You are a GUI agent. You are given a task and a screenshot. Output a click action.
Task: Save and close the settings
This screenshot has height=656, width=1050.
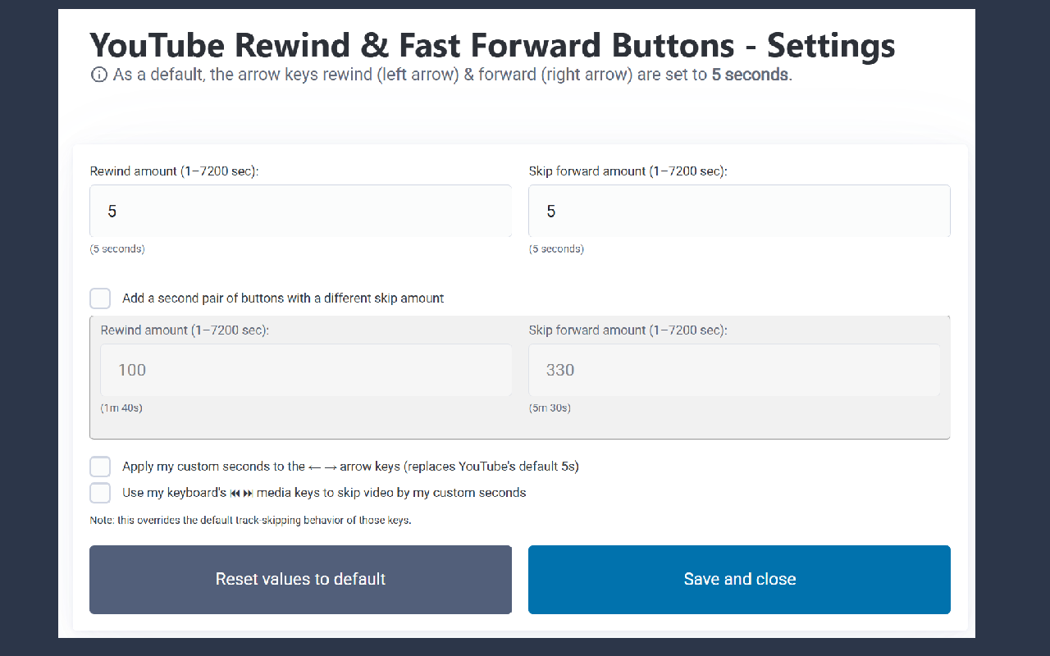(739, 579)
